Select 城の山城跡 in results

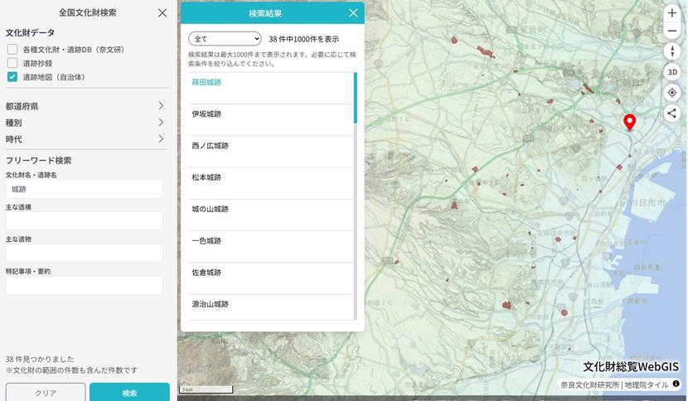(271, 215)
